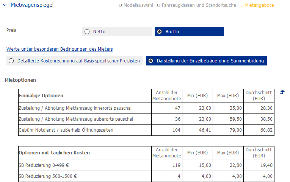The width and height of the screenshot is (290, 182).
Task: Select the Brutto price radio button
Action: click(160, 32)
